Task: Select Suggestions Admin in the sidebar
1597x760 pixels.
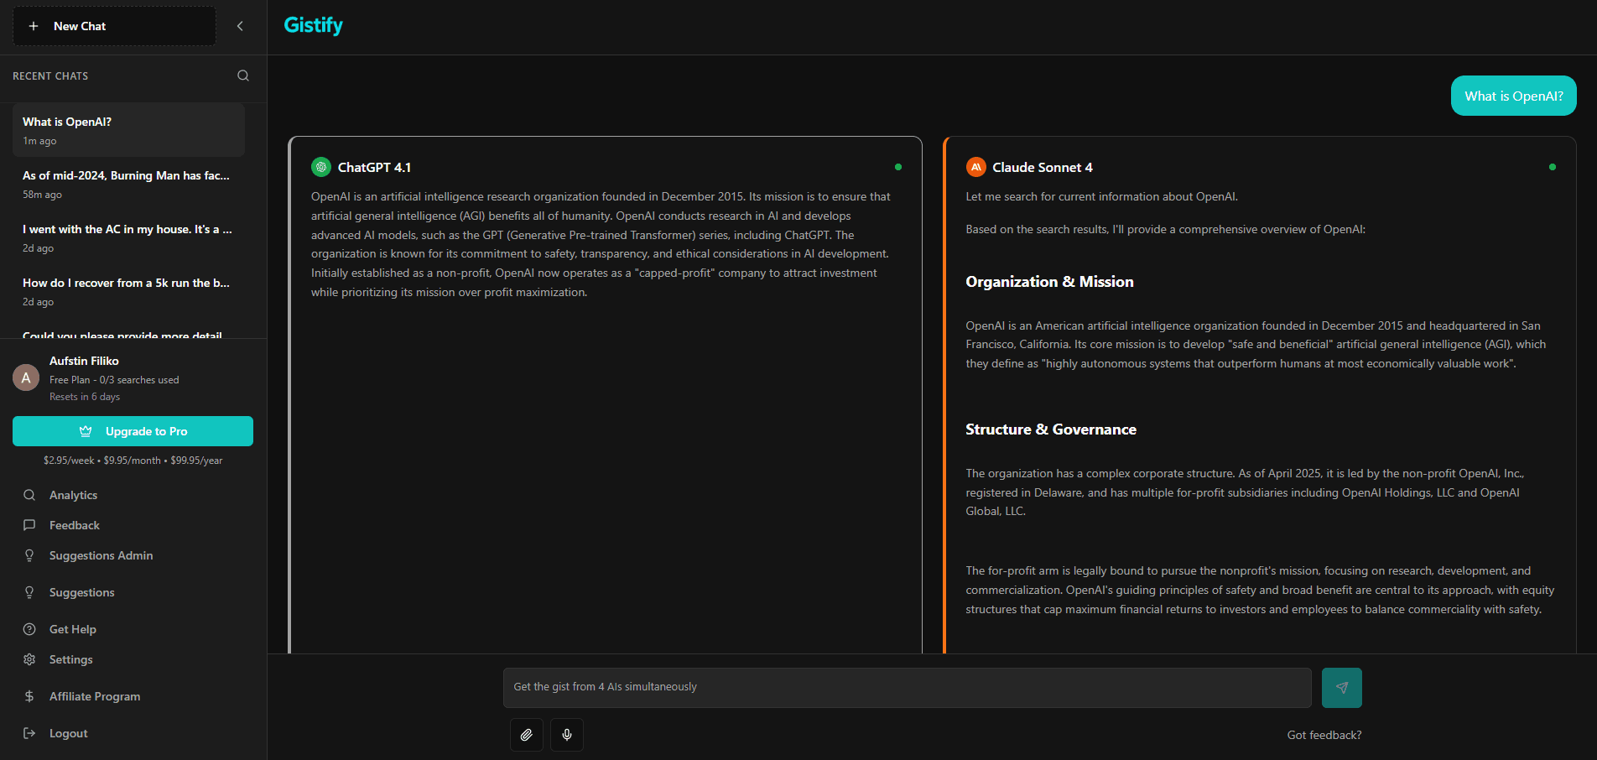Action: 100,555
